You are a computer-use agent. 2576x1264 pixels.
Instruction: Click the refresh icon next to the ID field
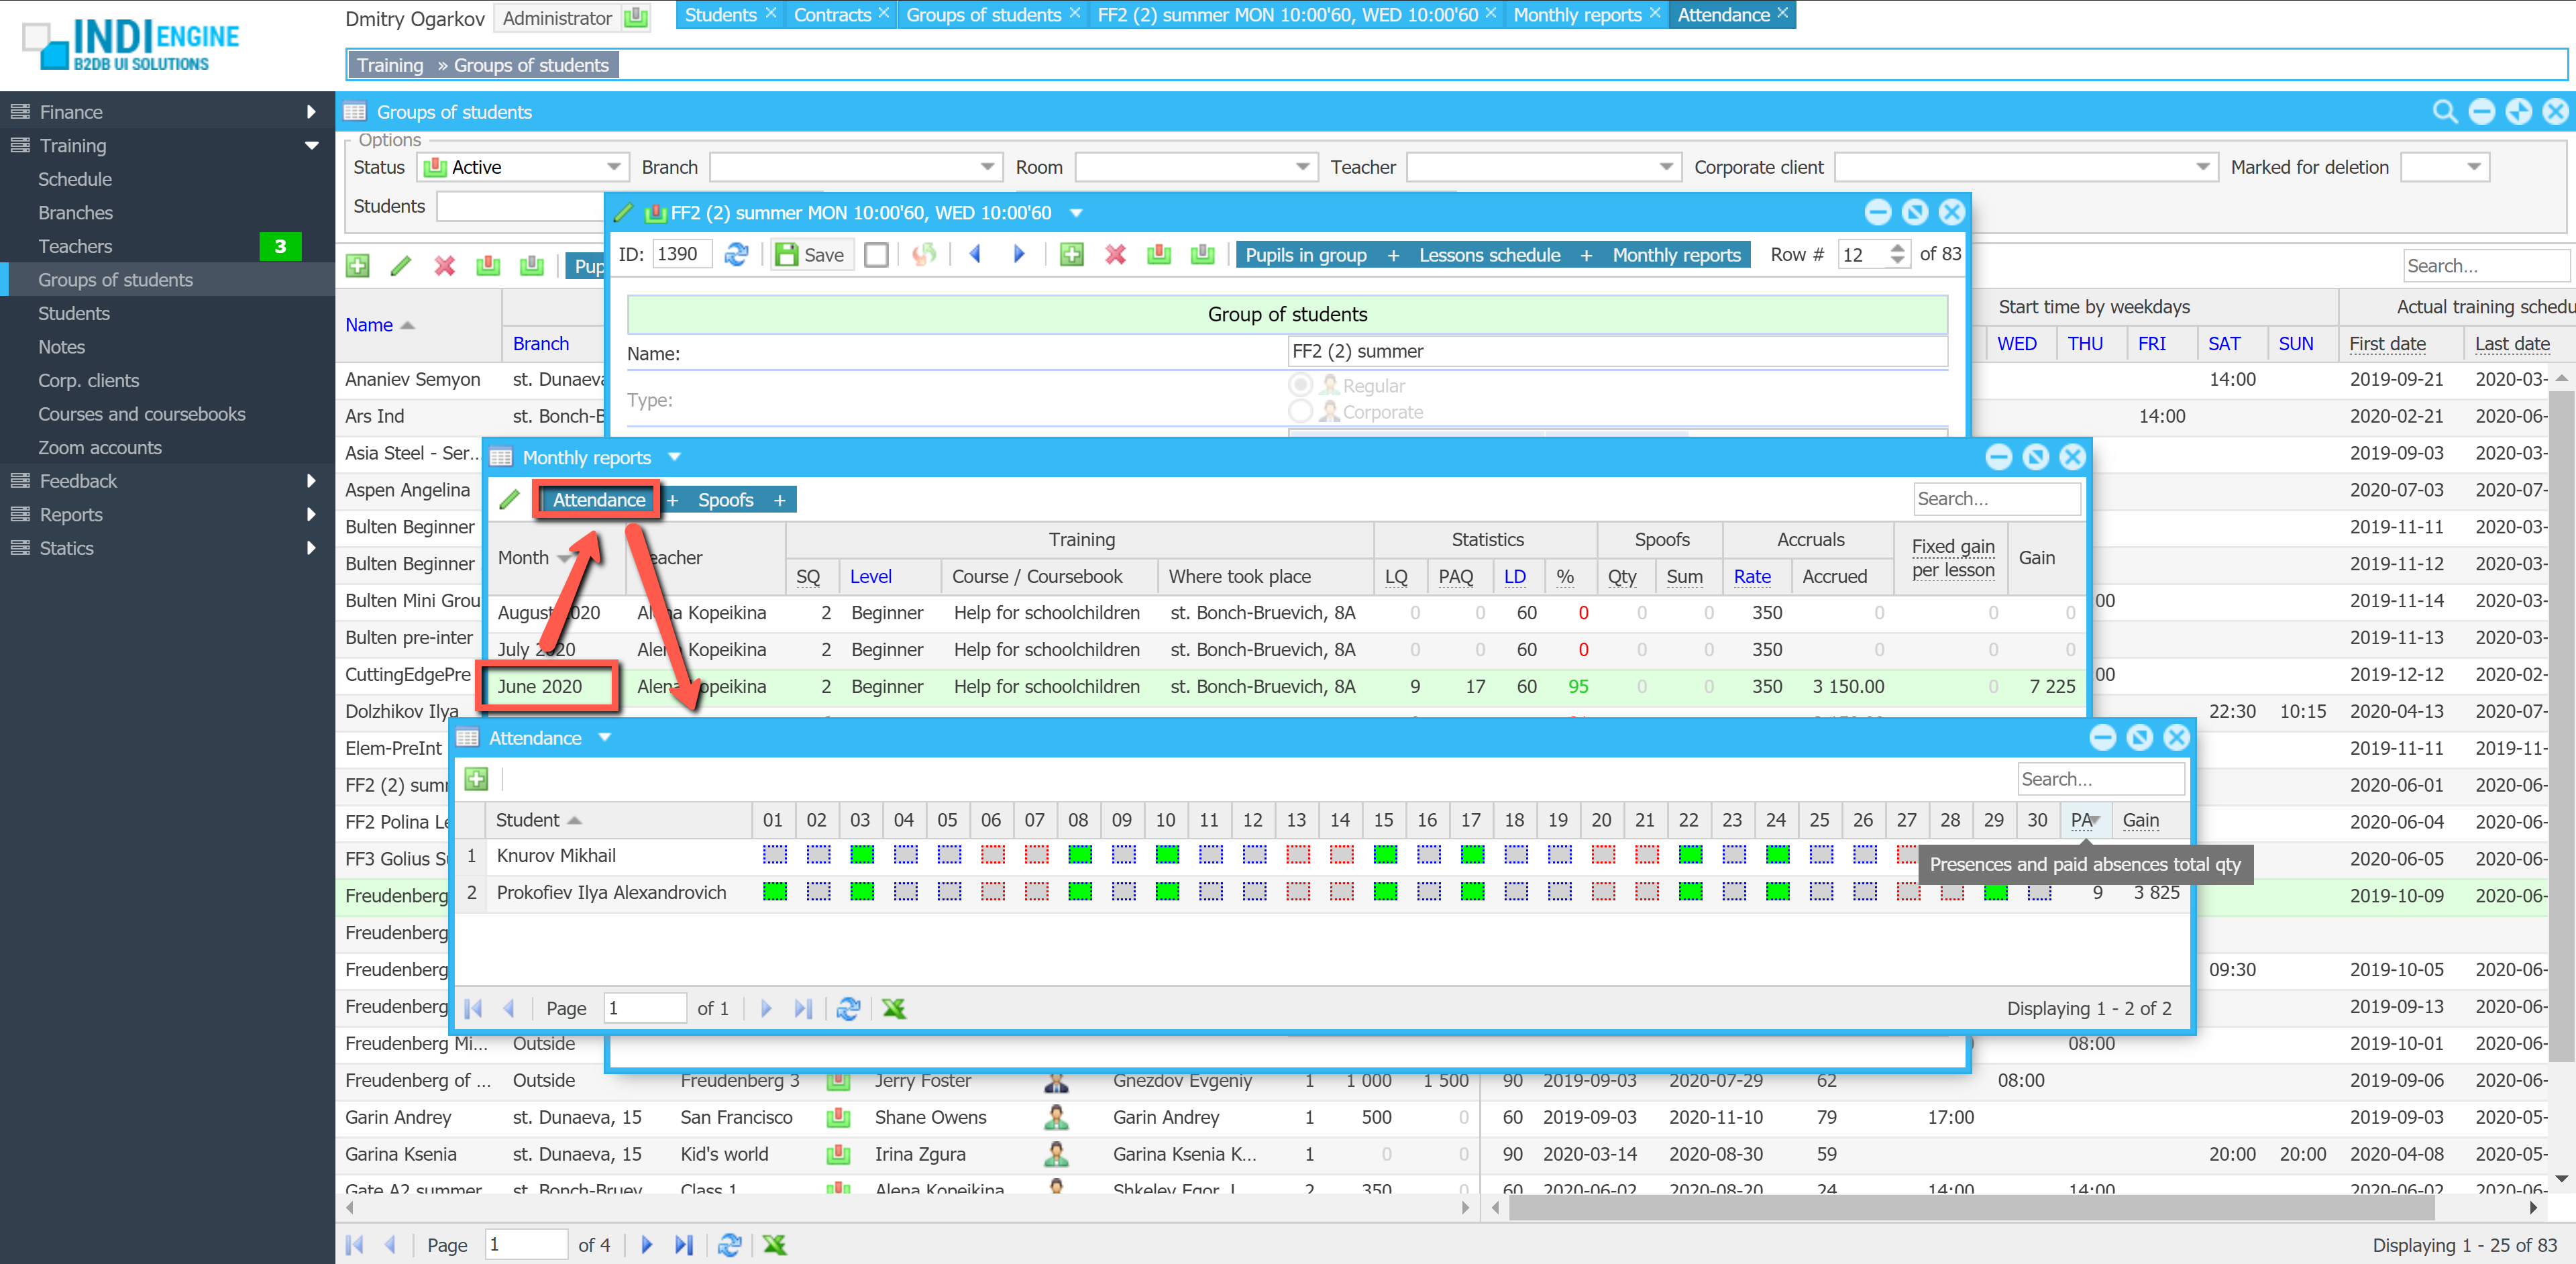[x=737, y=255]
